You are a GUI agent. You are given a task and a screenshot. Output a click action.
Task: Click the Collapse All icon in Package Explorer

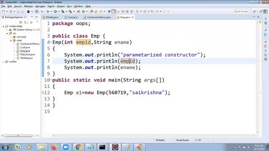click(x=21, y=22)
